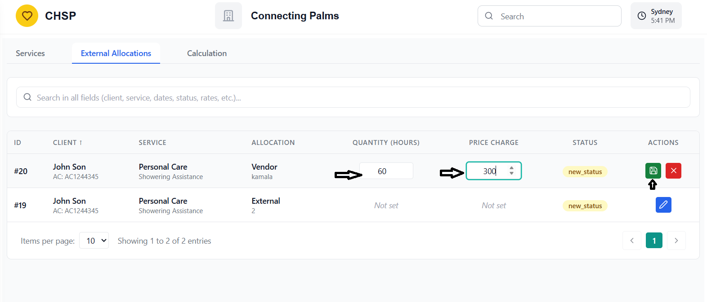This screenshot has width=707, height=302.
Task: Click the clock icon next to Sydney
Action: click(642, 16)
